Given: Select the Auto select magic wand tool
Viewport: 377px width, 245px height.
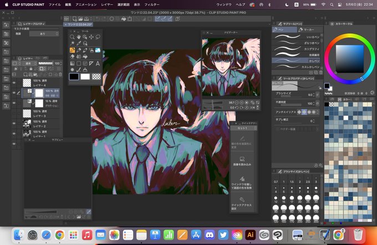Looking at the screenshot, I should coord(72,43).
